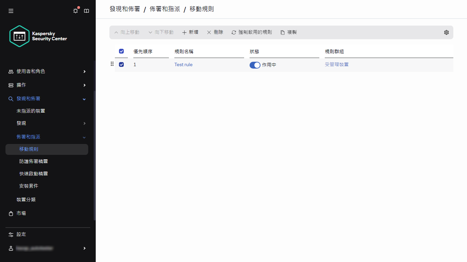Sort by 優先順序 column header
The width and height of the screenshot is (467, 262).
coord(143,52)
